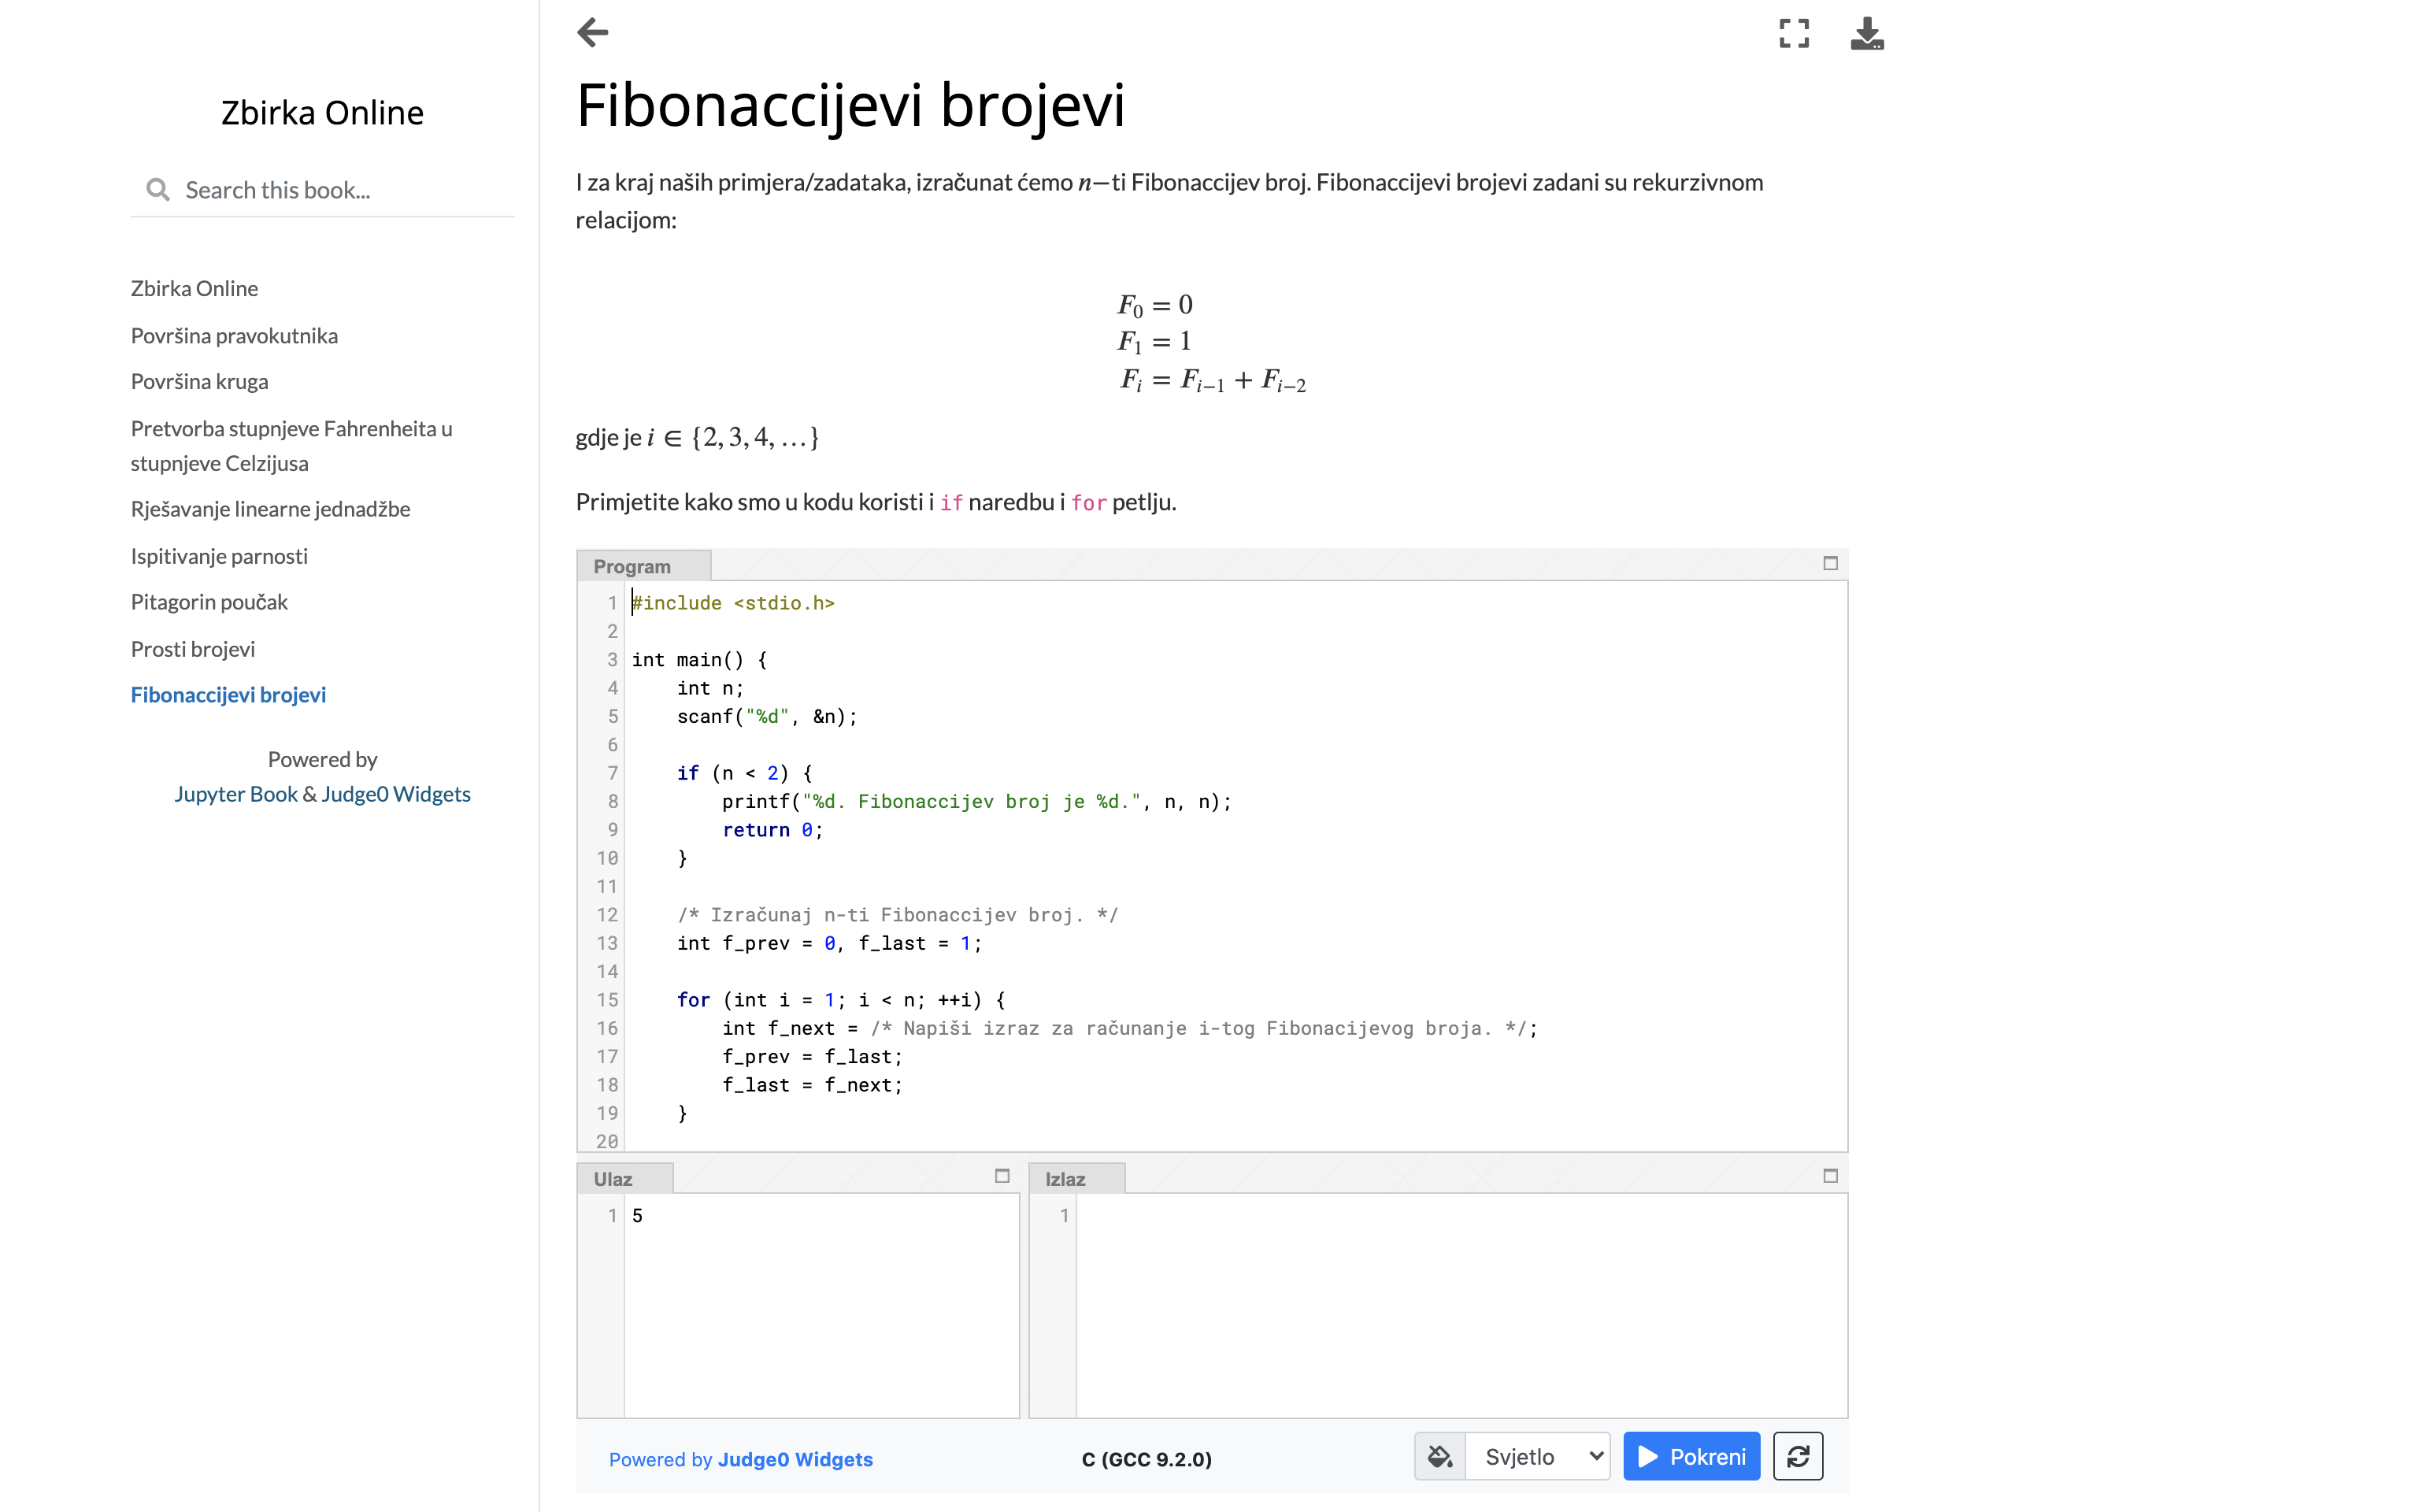Maximize the Program editor panel
2419x1512 pixels.
(1830, 564)
